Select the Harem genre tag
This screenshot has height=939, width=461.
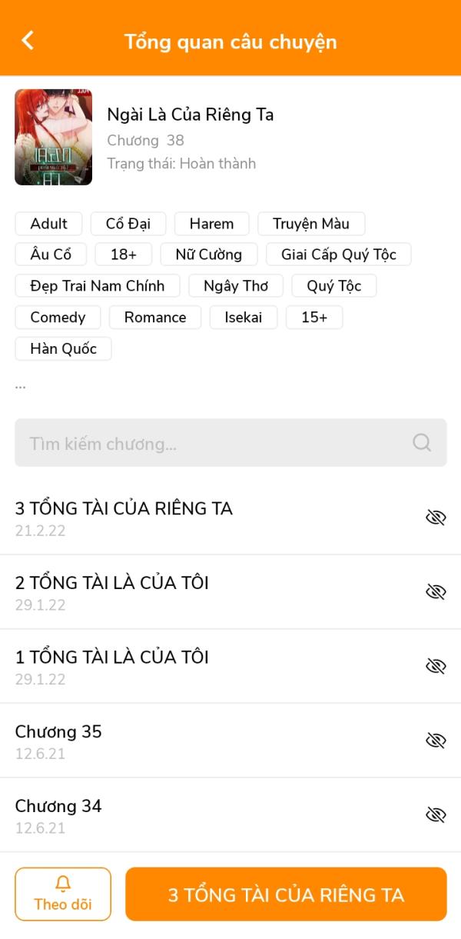tap(211, 224)
